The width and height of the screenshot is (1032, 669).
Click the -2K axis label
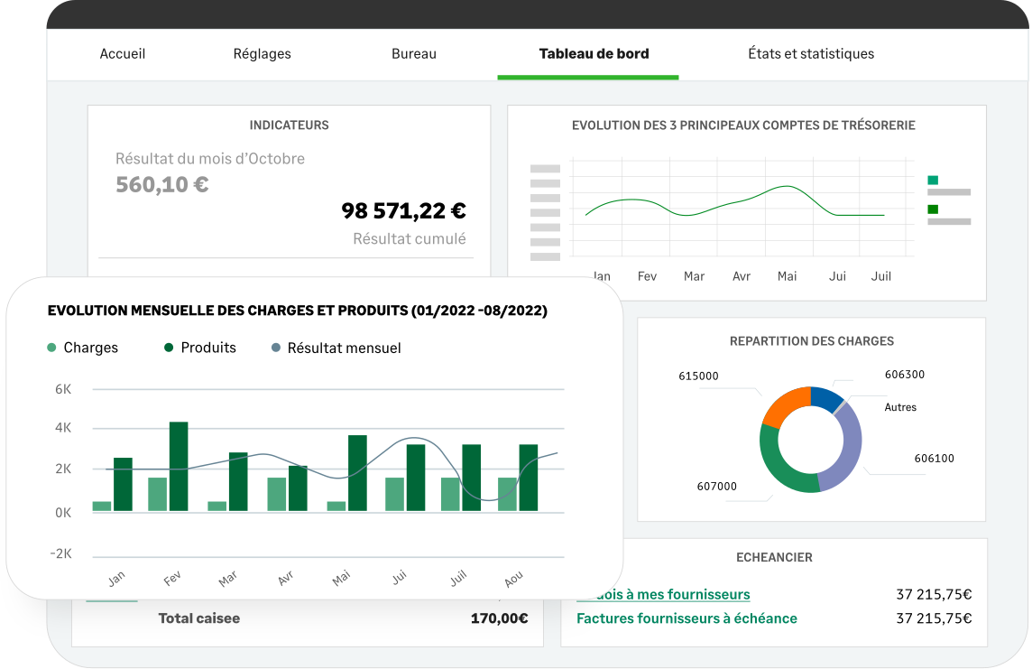pos(60,553)
